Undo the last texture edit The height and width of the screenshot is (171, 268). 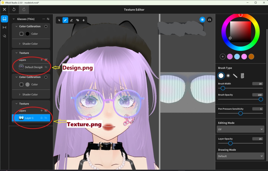[x=14, y=9]
